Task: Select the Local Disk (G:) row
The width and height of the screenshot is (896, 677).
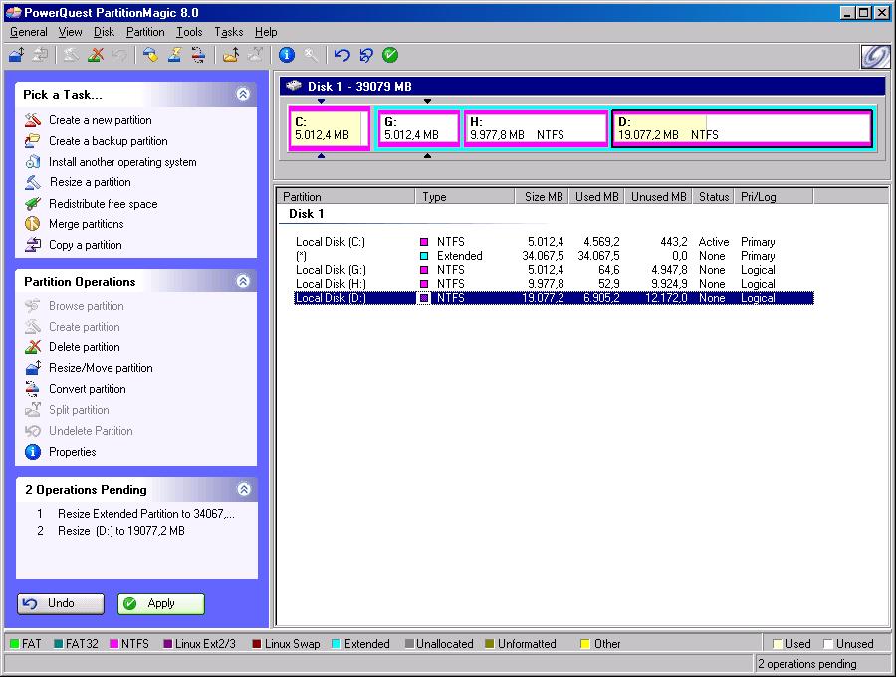Action: pos(554,270)
